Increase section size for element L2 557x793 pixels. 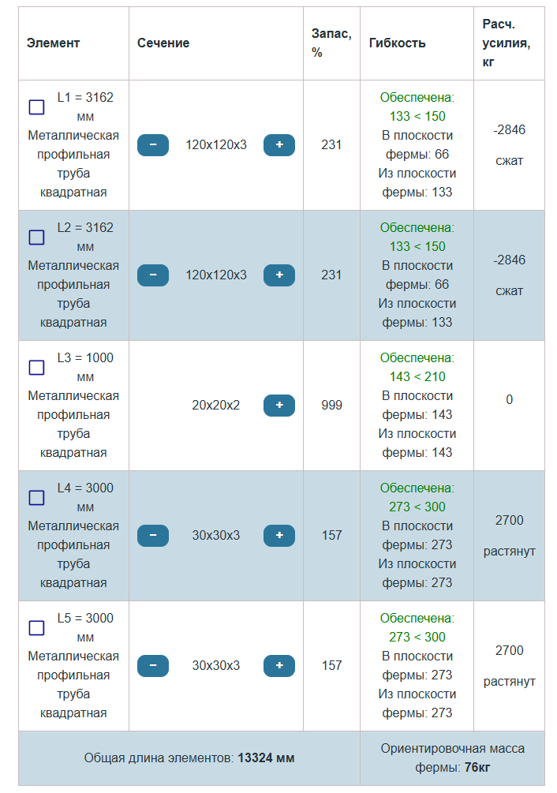pos(278,275)
